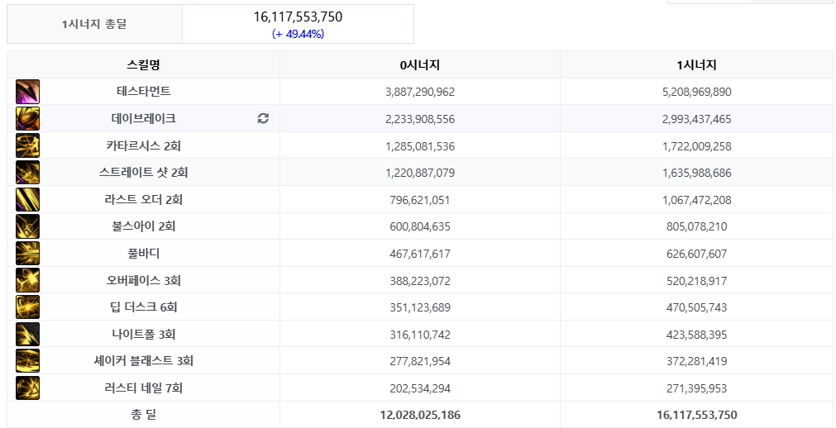Click the 테스타먼트 skill icon

[x=27, y=92]
